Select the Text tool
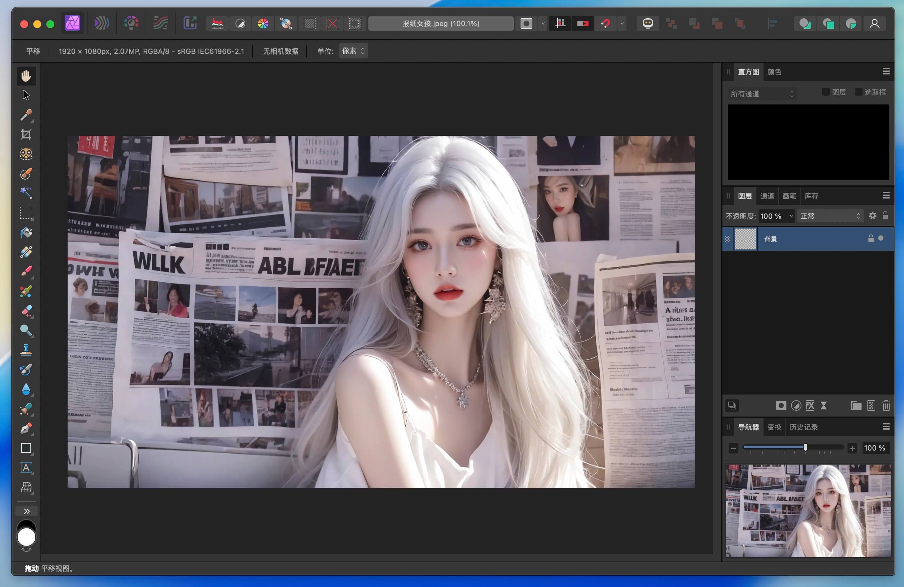The image size is (904, 587). click(26, 468)
